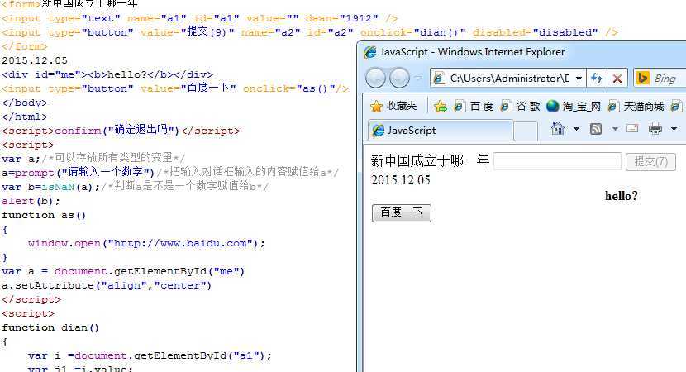Open the 天猫商城 favorites link
The image size is (686, 372).
[636, 107]
